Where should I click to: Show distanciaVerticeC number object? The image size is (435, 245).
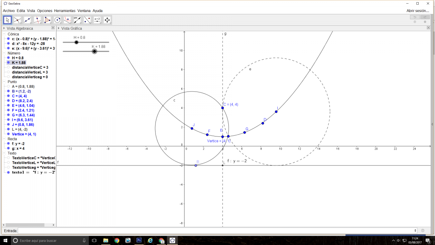pyautogui.click(x=8, y=68)
